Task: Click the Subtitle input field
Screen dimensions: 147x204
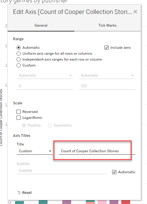Action: coord(62,171)
